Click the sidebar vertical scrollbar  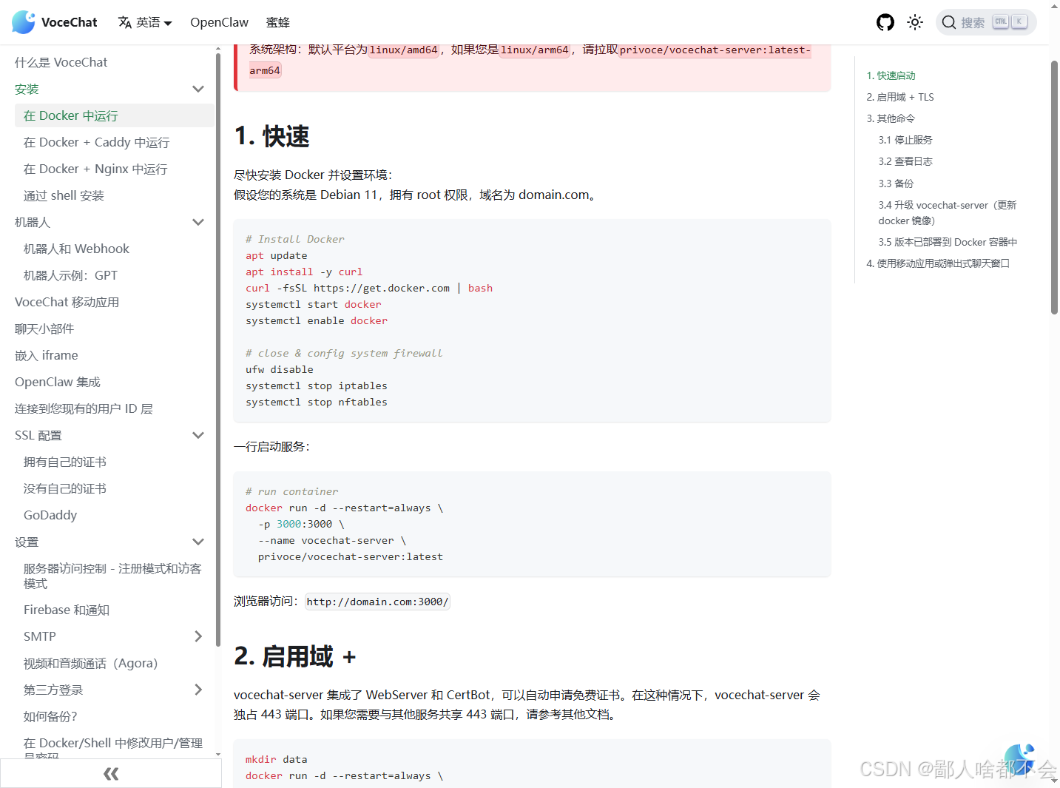(218, 349)
